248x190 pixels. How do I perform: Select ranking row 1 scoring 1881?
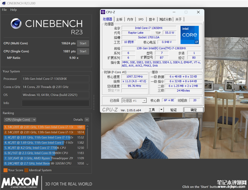coord(44,127)
